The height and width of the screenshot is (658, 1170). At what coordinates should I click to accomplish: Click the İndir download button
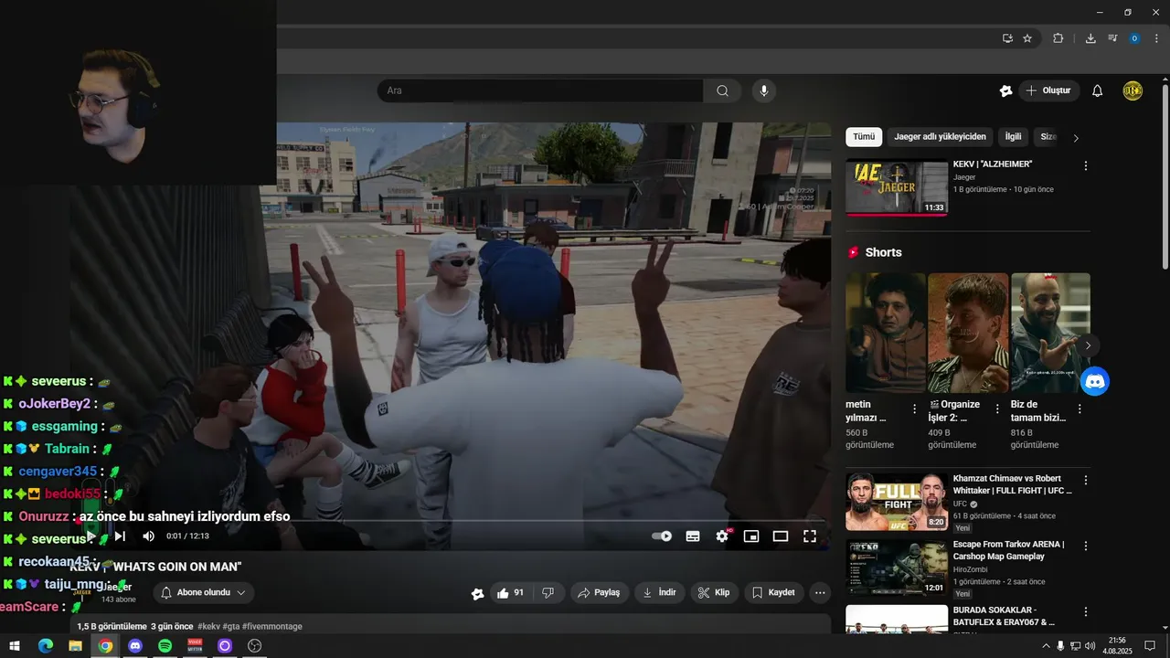659,592
